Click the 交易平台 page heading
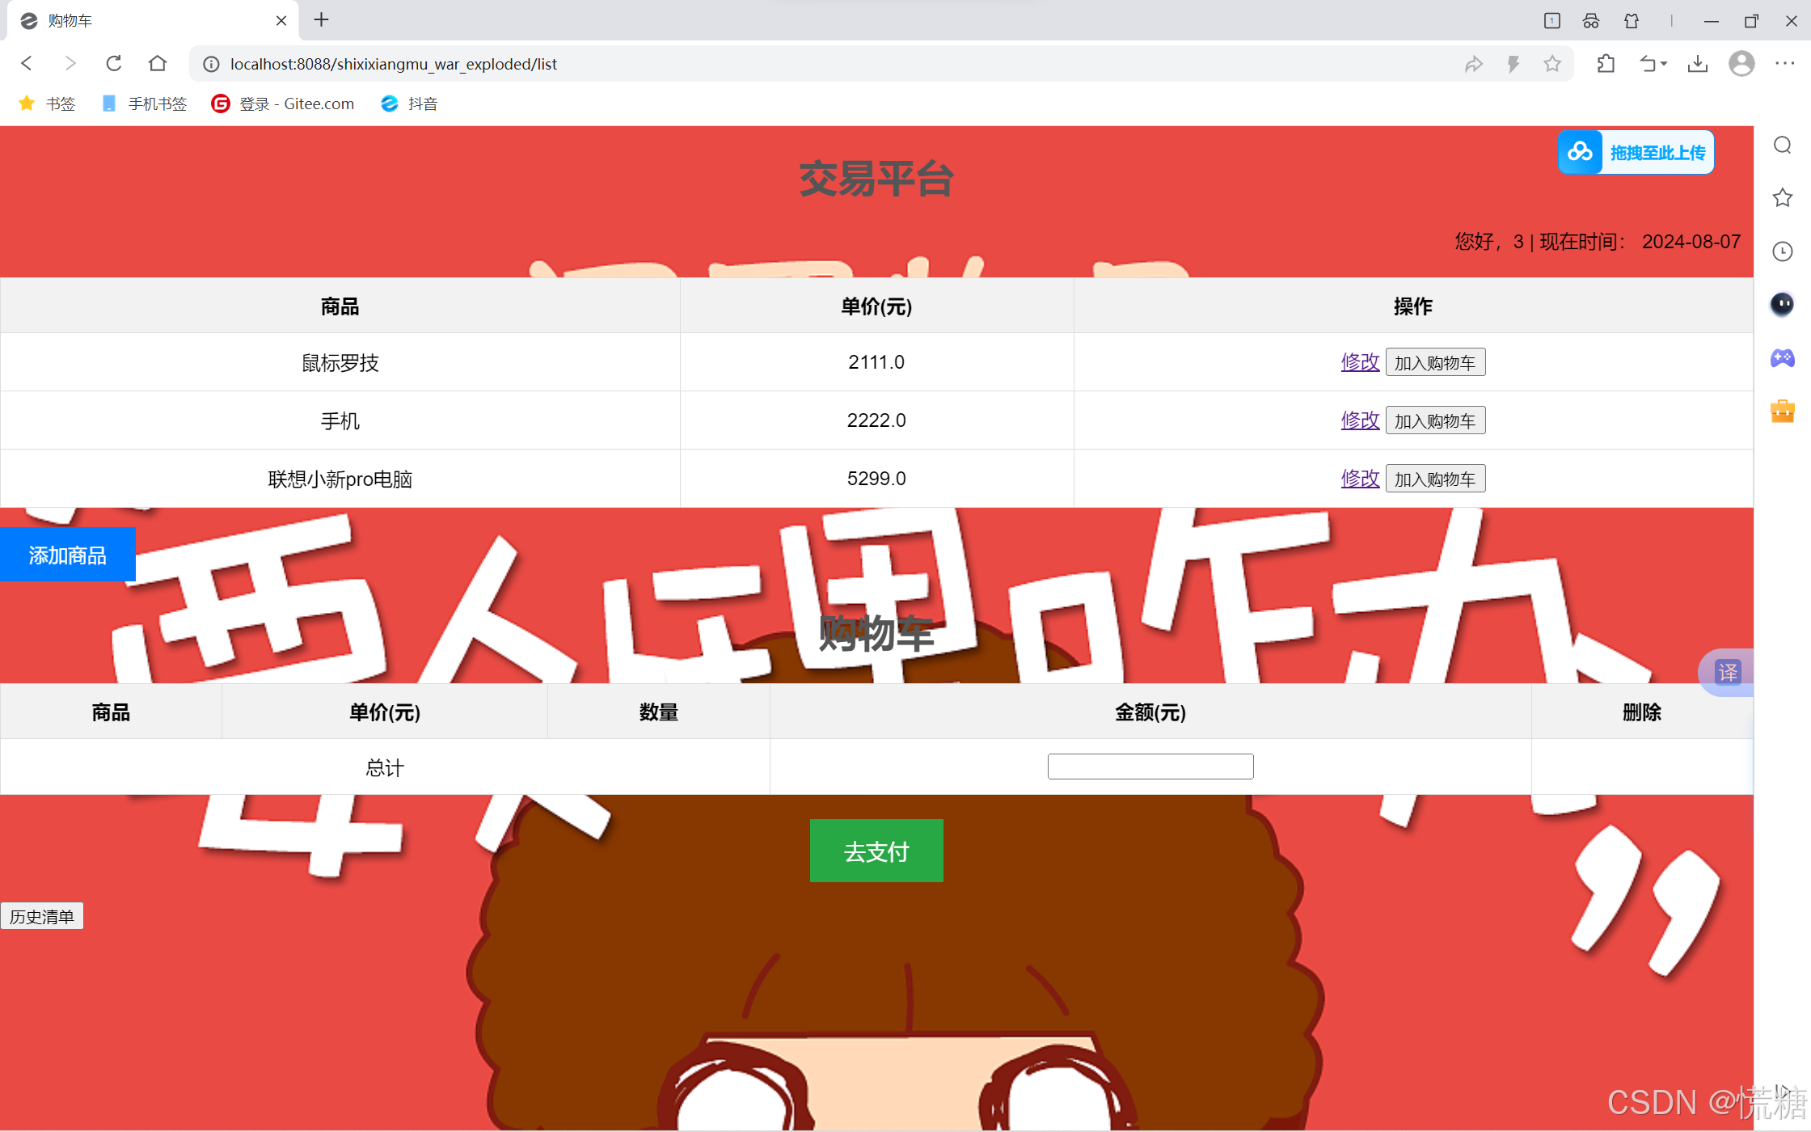Viewport: 1811px width, 1132px height. [876, 179]
